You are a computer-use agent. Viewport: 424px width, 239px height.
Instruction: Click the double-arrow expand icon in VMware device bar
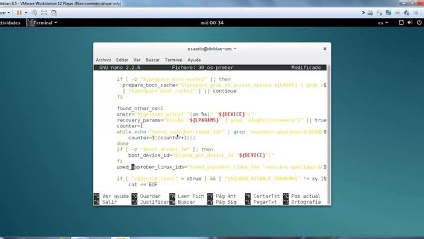click(364, 13)
